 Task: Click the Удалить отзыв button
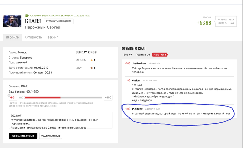coord(51,136)
